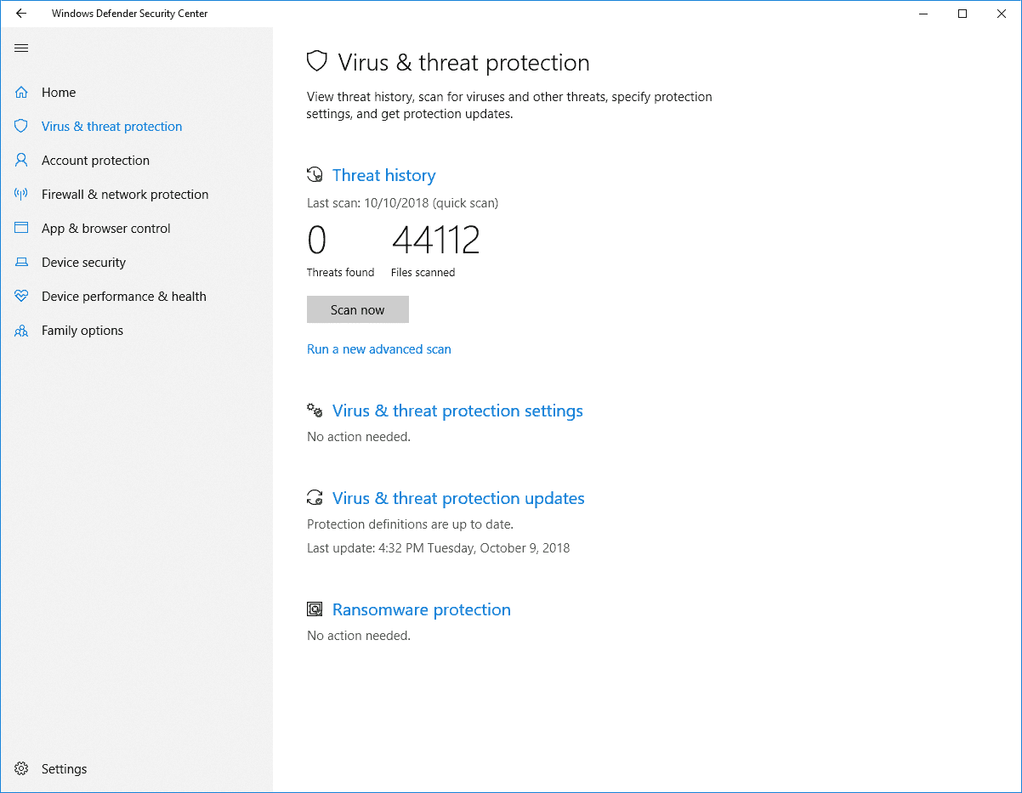This screenshot has width=1022, height=793.
Task: Click the Threat history clock icon
Action: [x=315, y=175]
